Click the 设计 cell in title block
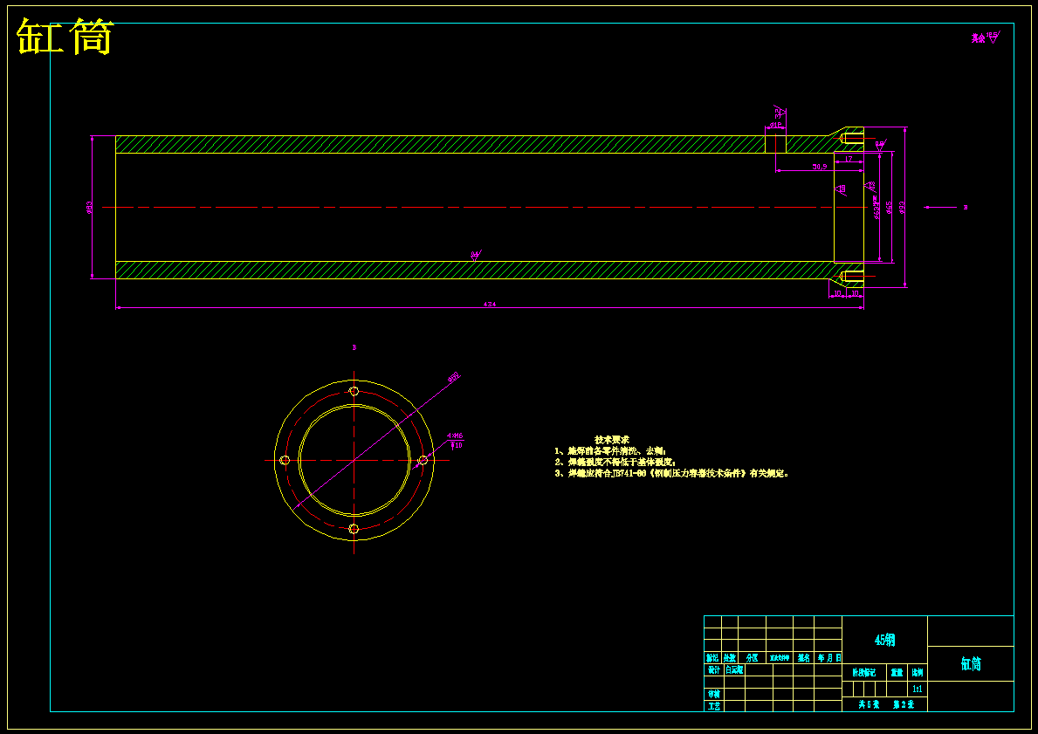 [x=713, y=669]
